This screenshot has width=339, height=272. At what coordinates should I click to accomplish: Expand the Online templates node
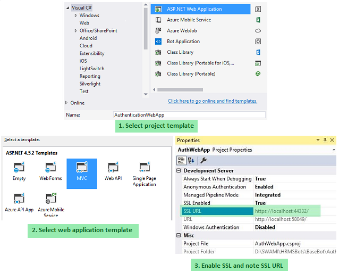pos(66,103)
